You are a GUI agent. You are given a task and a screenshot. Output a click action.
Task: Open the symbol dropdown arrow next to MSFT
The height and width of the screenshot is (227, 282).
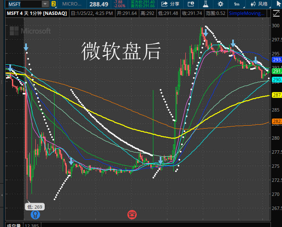pyautogui.click(x=45, y=4)
